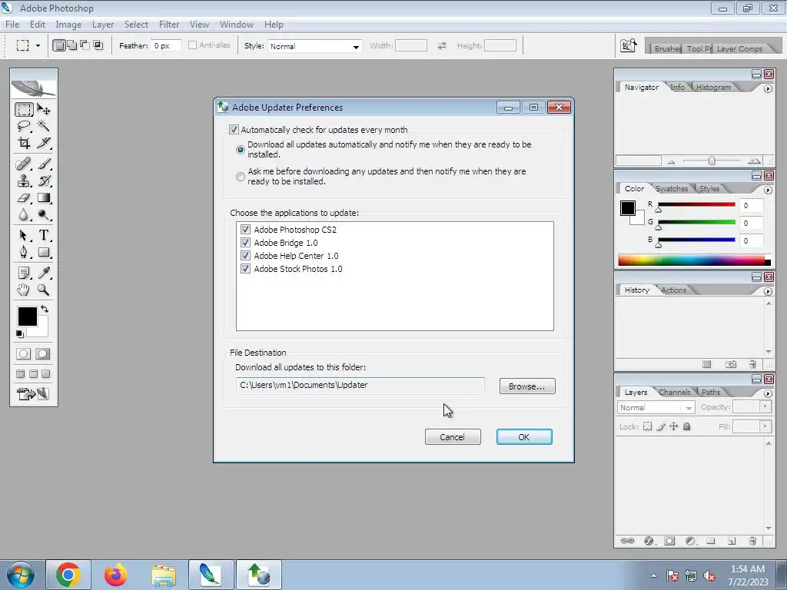Open the Filter menu

tap(169, 25)
